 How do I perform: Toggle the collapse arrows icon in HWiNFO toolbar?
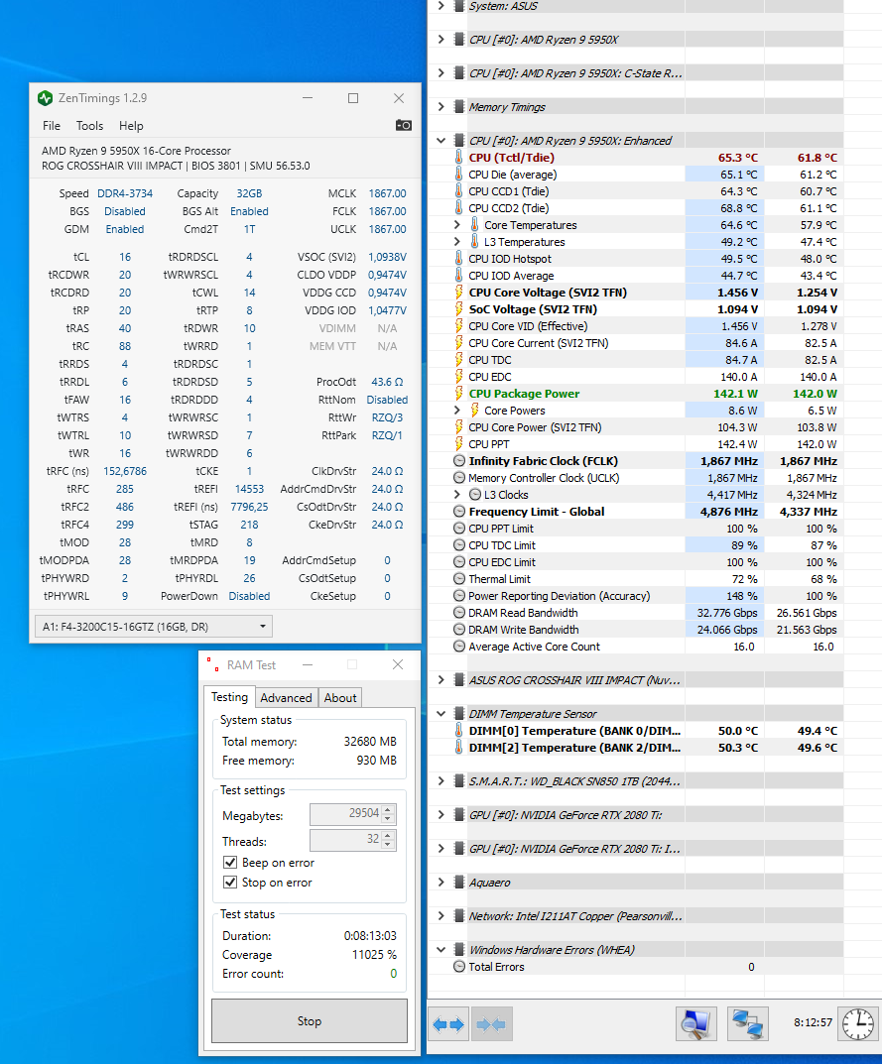[x=490, y=1023]
